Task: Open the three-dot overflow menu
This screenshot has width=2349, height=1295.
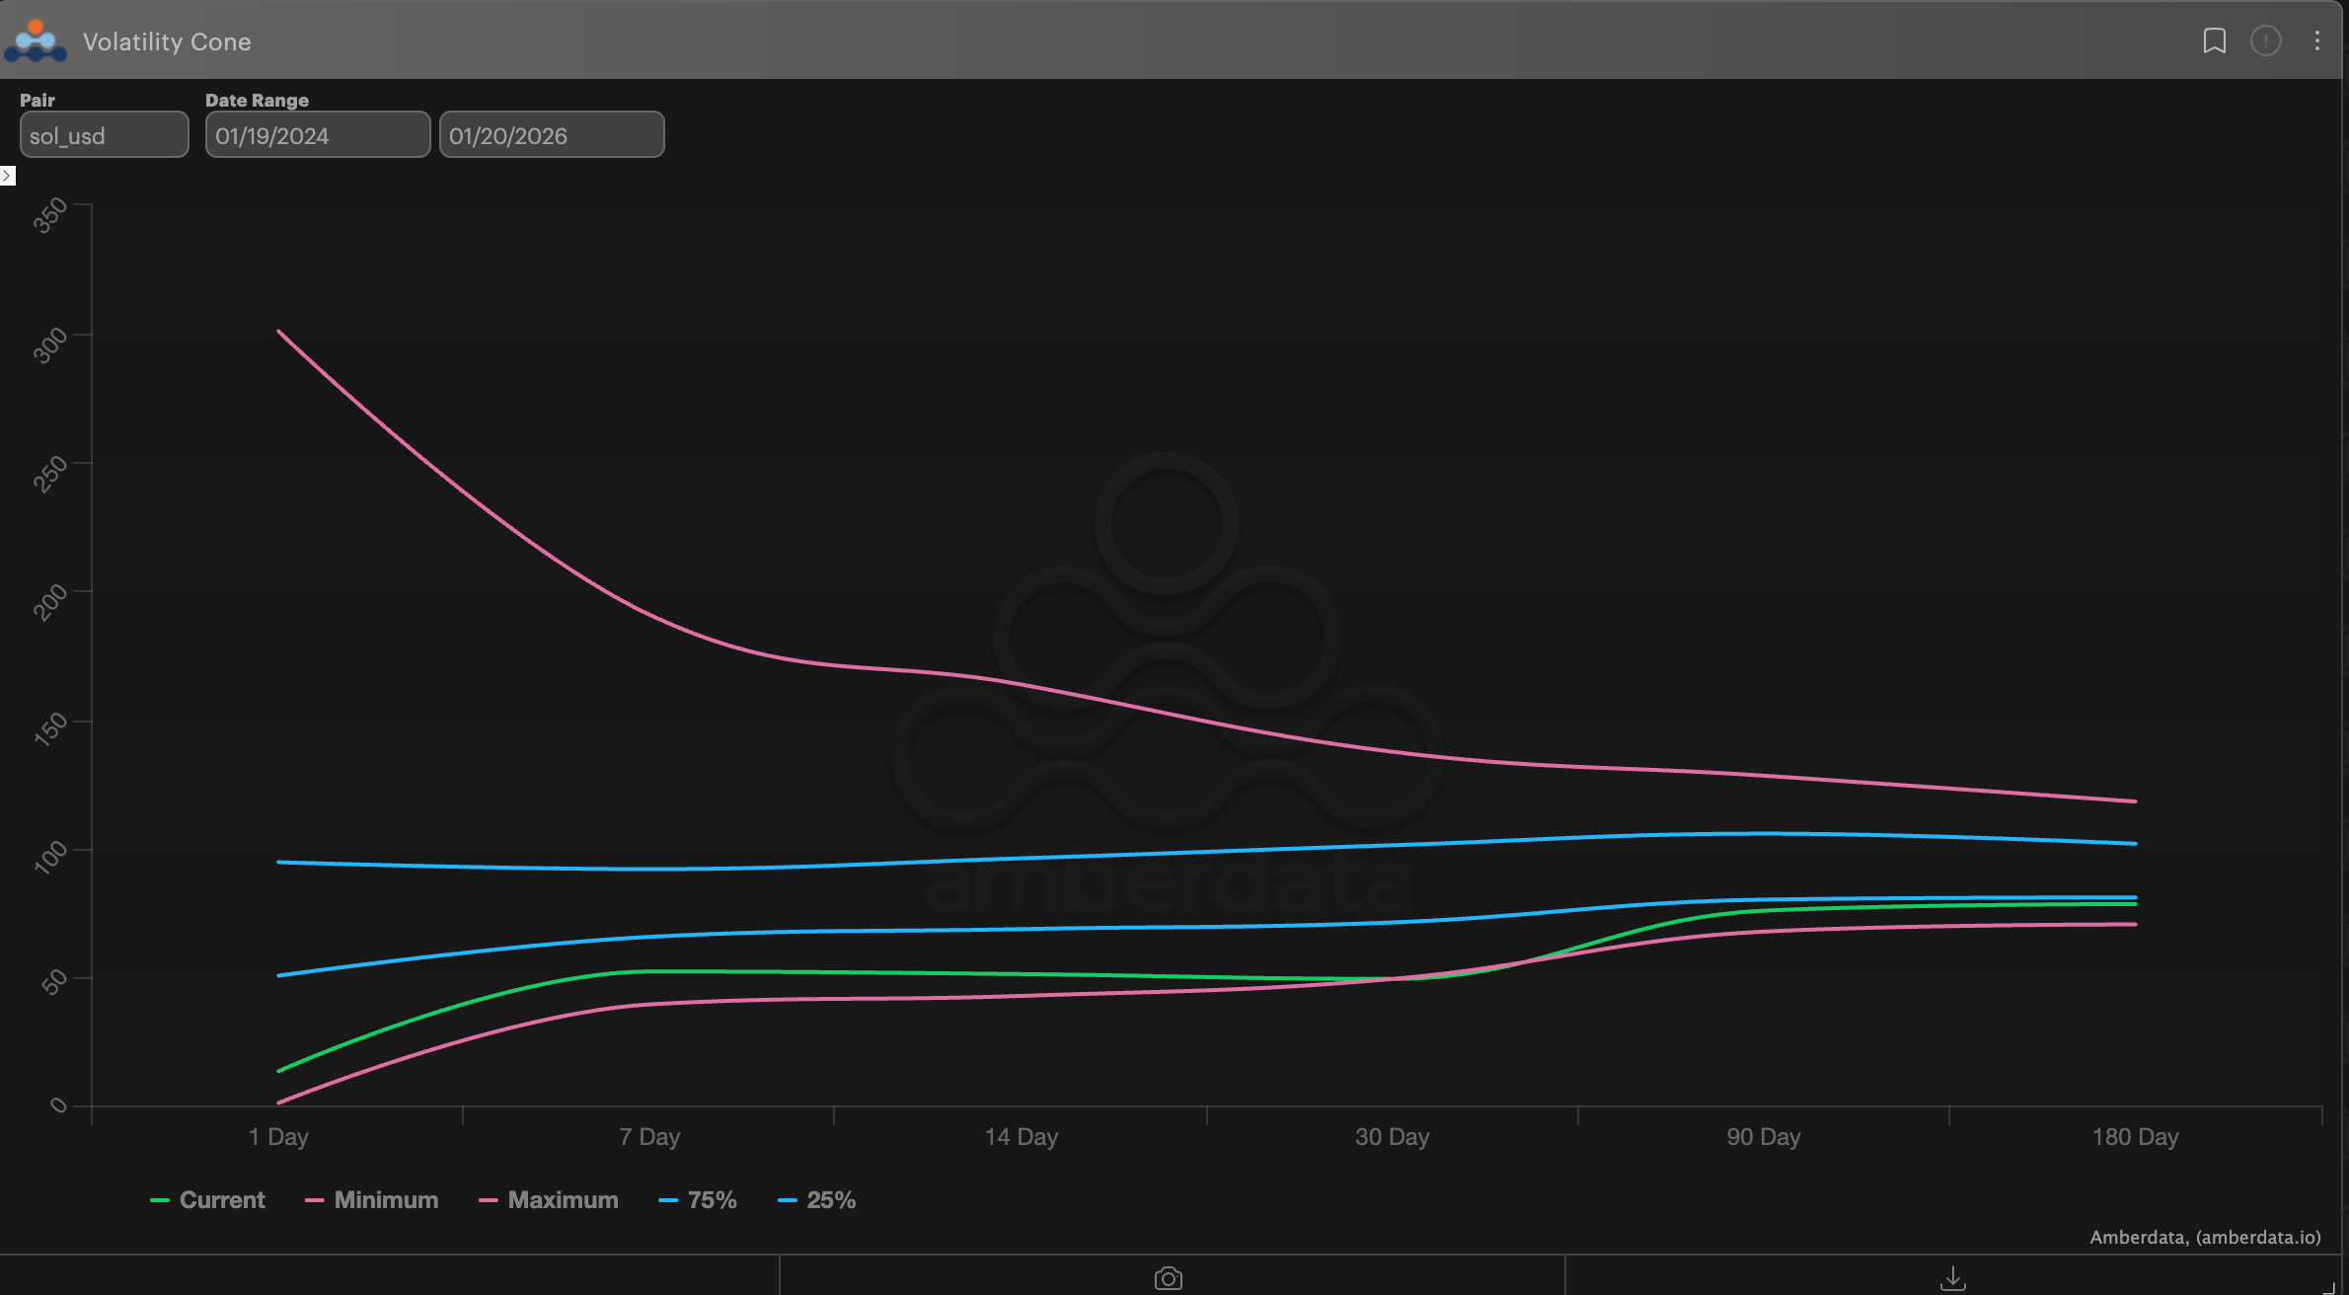Action: (x=2317, y=41)
